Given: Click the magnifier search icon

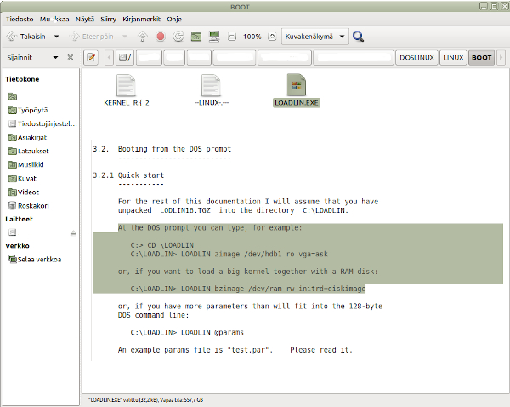Looking at the screenshot, I should 358,37.
